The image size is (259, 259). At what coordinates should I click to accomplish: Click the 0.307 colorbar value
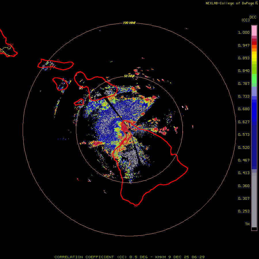(x=244, y=199)
